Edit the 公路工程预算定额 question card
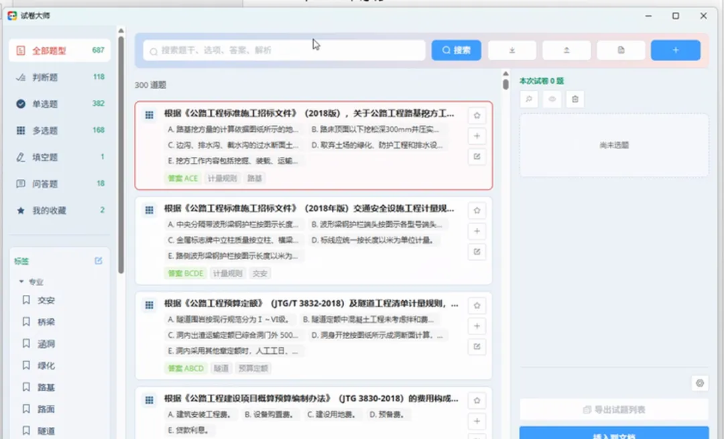This screenshot has width=724, height=439. point(477,347)
